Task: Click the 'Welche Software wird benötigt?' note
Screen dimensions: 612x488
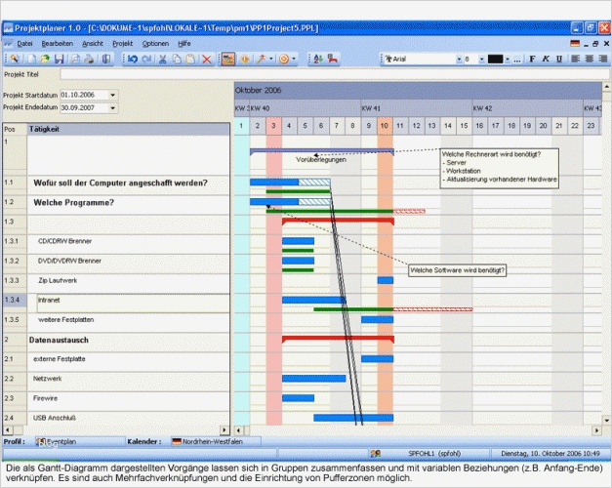Action: pos(457,270)
